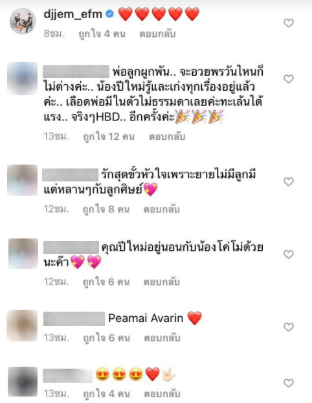Reply to the djjem_efm comment
Screen dimensions: 312x403
click(157, 34)
